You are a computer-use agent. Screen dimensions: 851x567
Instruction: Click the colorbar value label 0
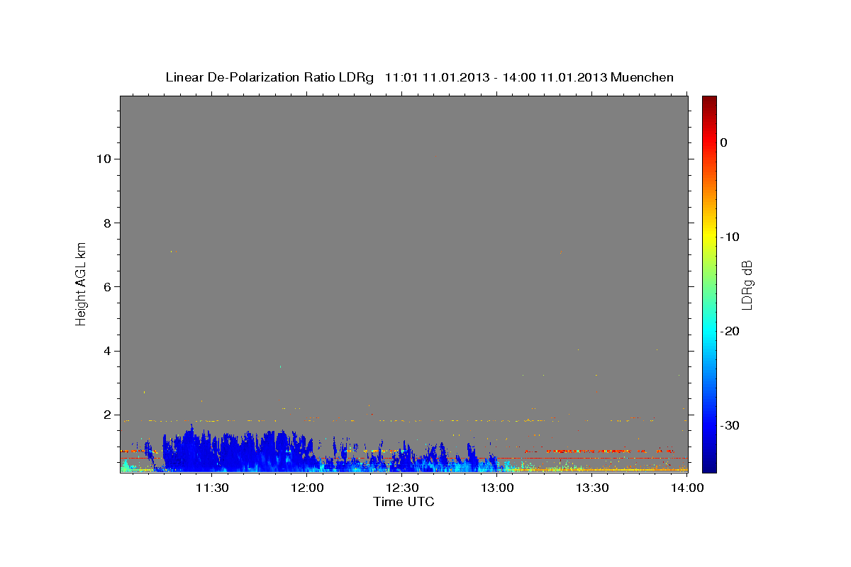(723, 142)
